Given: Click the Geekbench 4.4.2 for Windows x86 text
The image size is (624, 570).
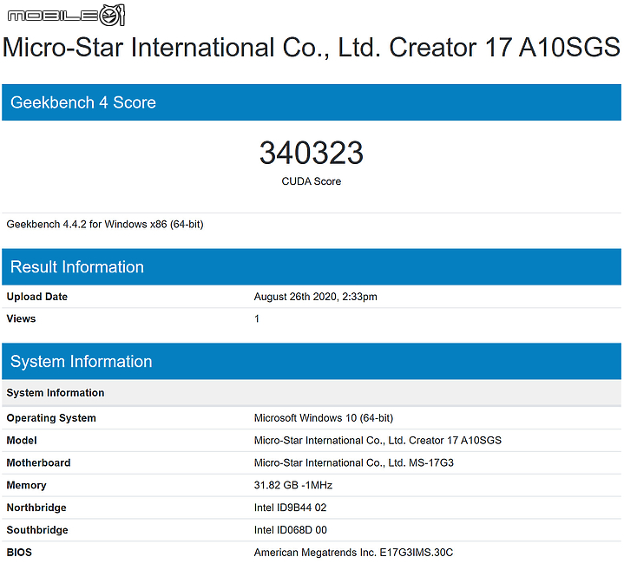Looking at the screenshot, I should 105,225.
